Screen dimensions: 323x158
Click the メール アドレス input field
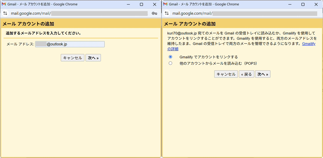70,44
